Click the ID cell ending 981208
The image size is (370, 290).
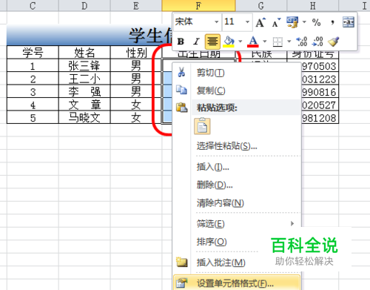(320, 117)
